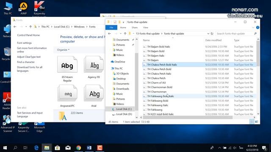Open Advanced IP Scanner desktop shortcut
The height and width of the screenshot is (152, 271).
8,124
